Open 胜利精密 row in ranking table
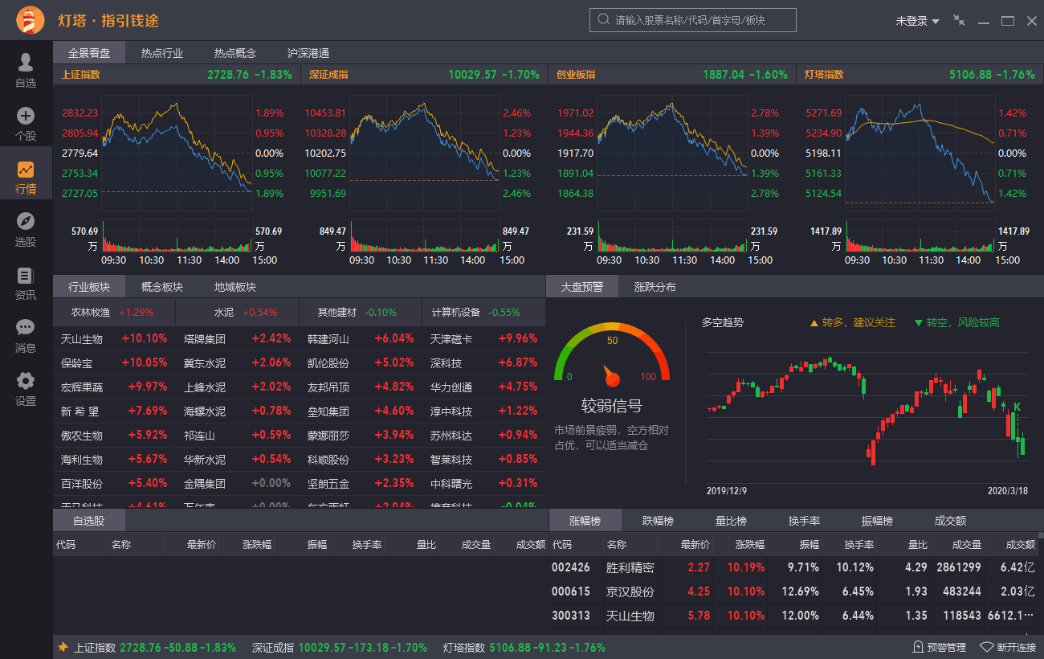This screenshot has width=1044, height=659. tap(795, 567)
